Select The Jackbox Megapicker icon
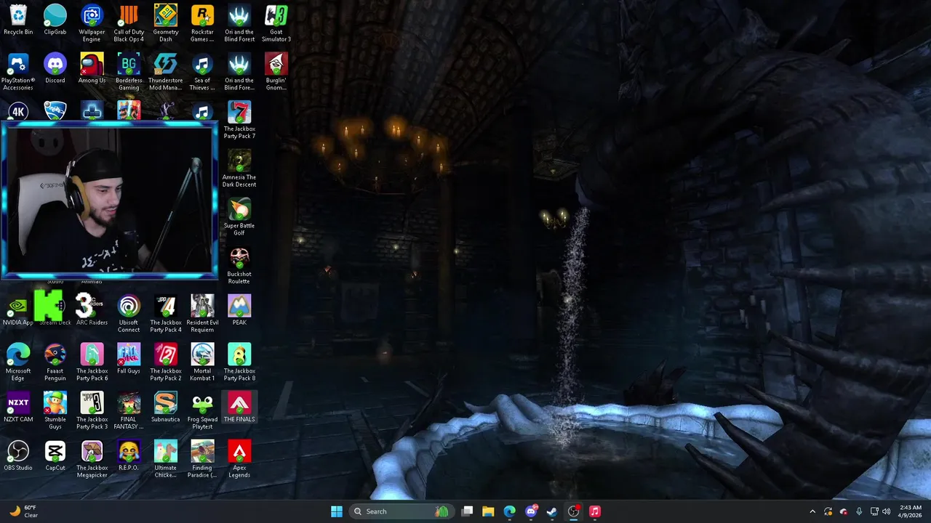This screenshot has height=523, width=931. pos(92,460)
